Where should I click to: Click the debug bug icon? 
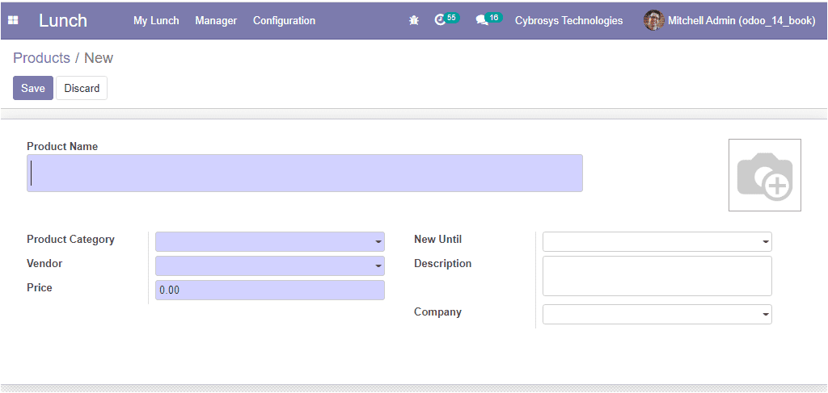414,20
